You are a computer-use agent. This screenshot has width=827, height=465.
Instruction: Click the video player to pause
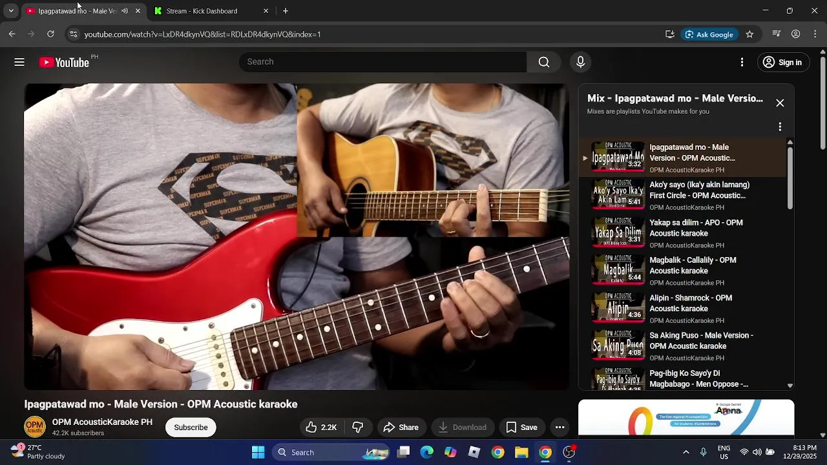tap(297, 236)
